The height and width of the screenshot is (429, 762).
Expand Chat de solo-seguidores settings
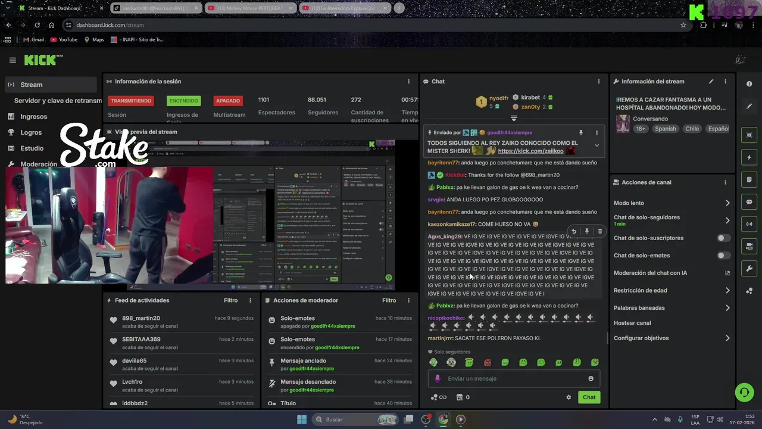[x=727, y=220]
